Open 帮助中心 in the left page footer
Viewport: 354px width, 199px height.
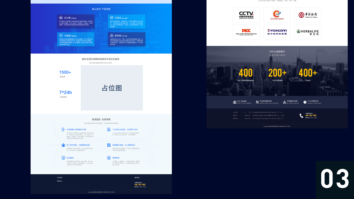pyautogui.click(x=60, y=181)
